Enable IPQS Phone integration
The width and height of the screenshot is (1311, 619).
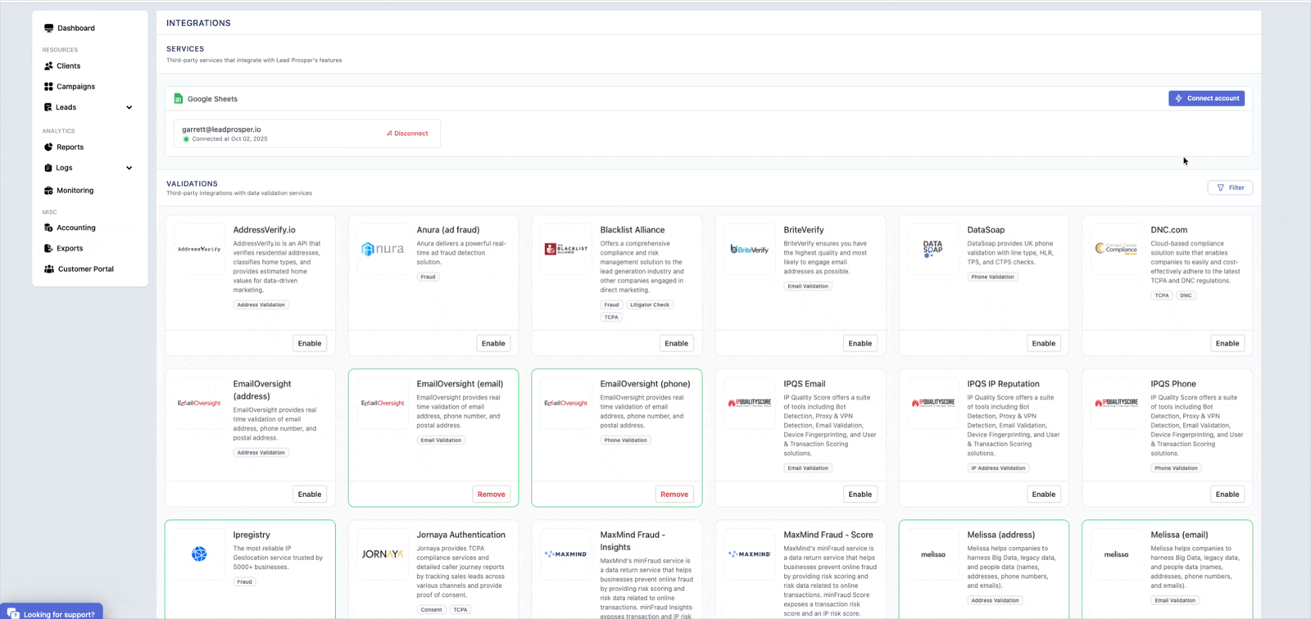pyautogui.click(x=1227, y=494)
